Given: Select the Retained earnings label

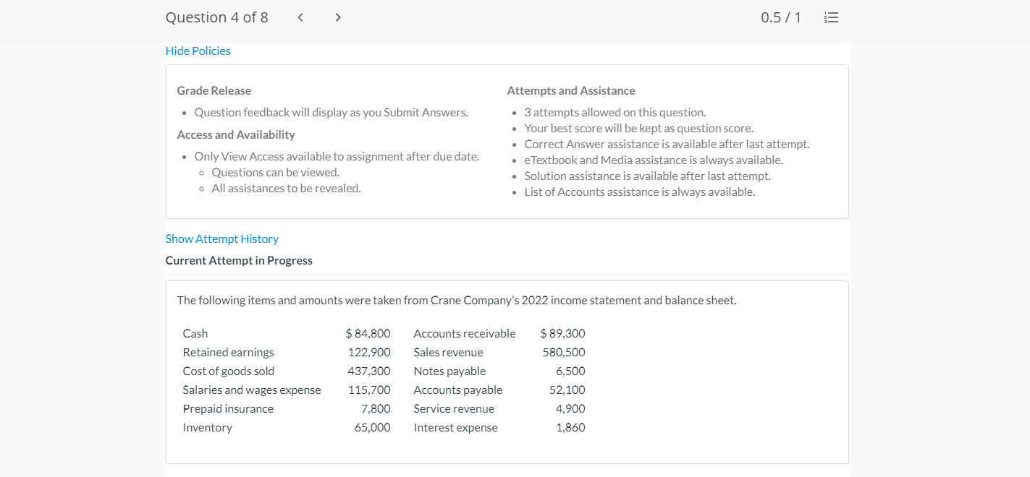Looking at the screenshot, I should tap(229, 352).
